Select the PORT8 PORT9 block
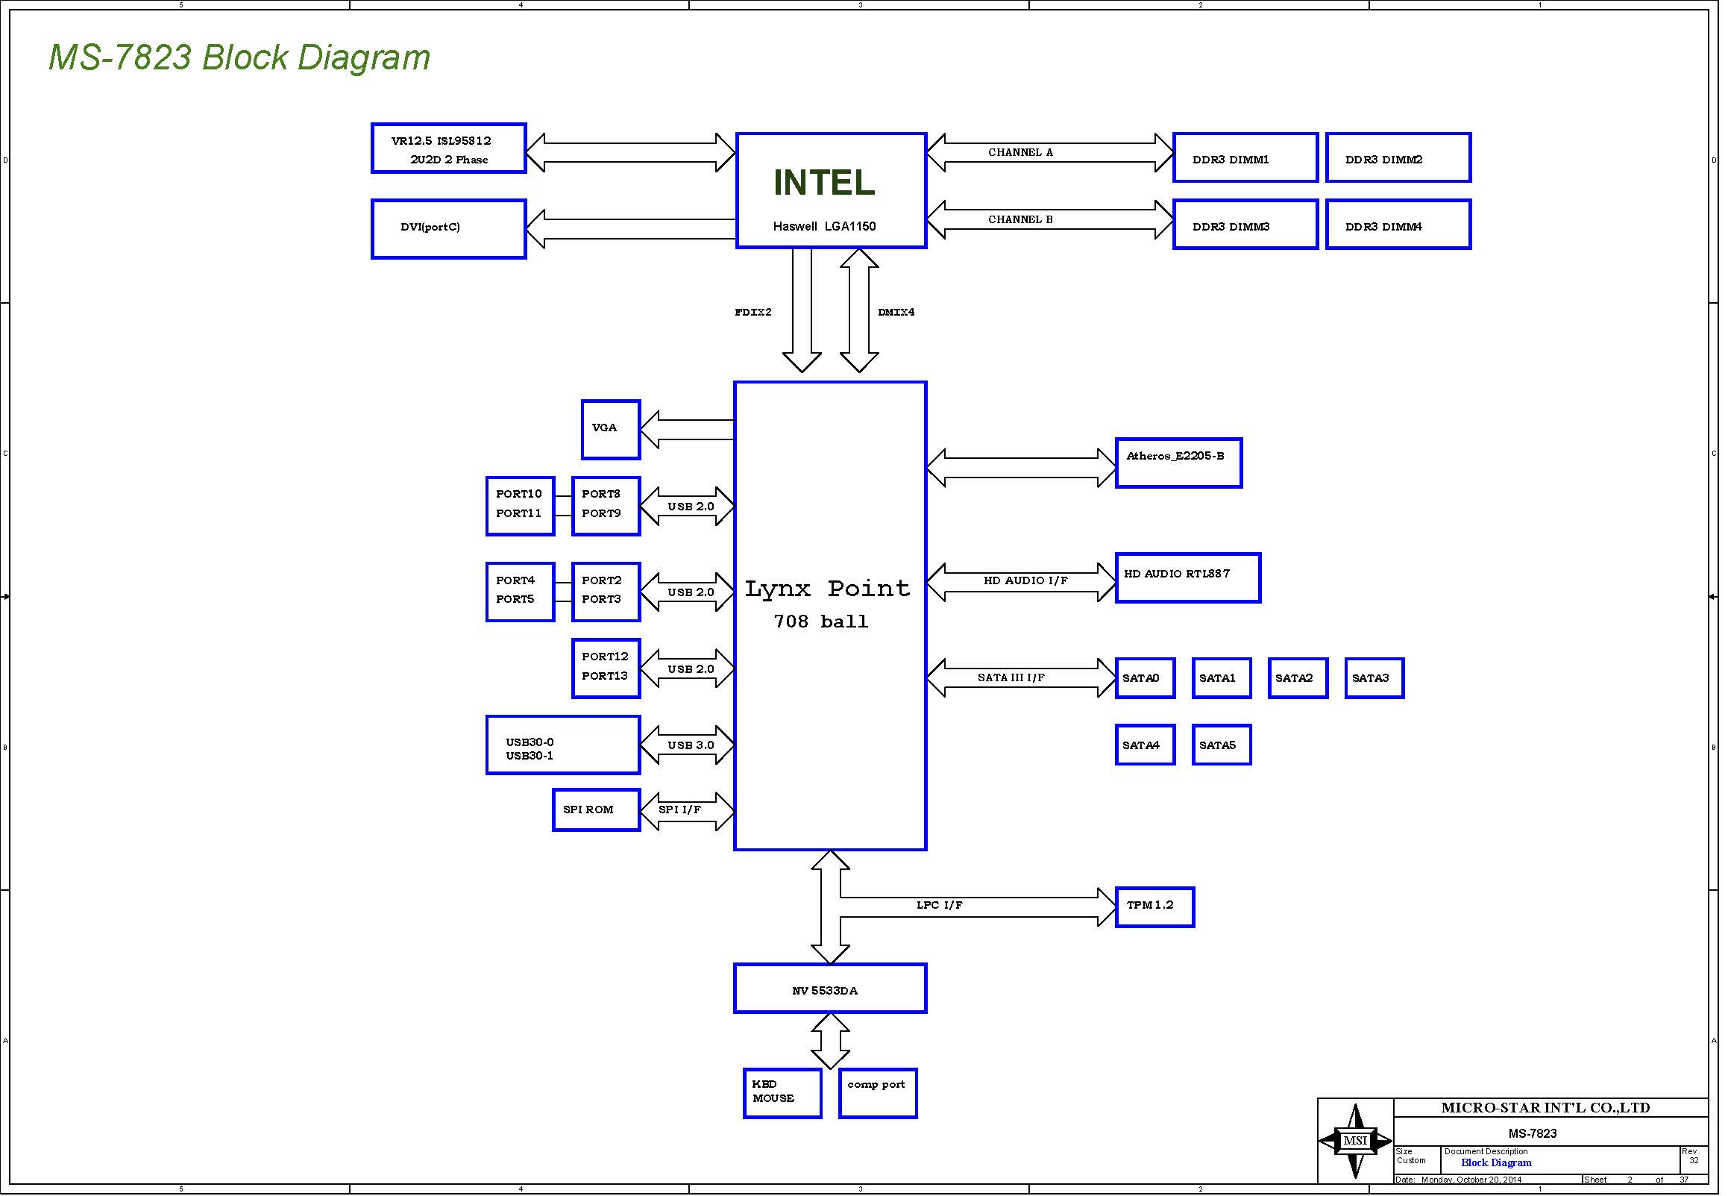This screenshot has width=1728, height=1196. (606, 506)
